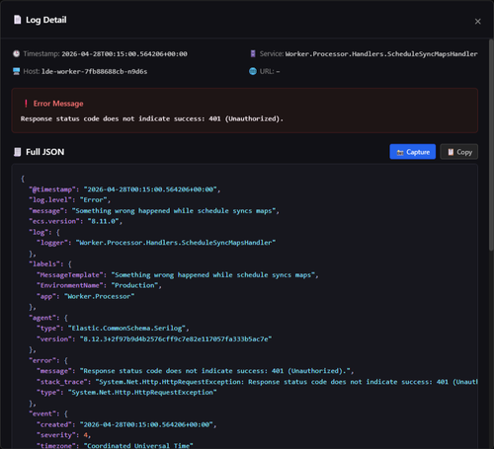Click the Host computer icon
This screenshot has width=494, height=449.
[x=16, y=71]
